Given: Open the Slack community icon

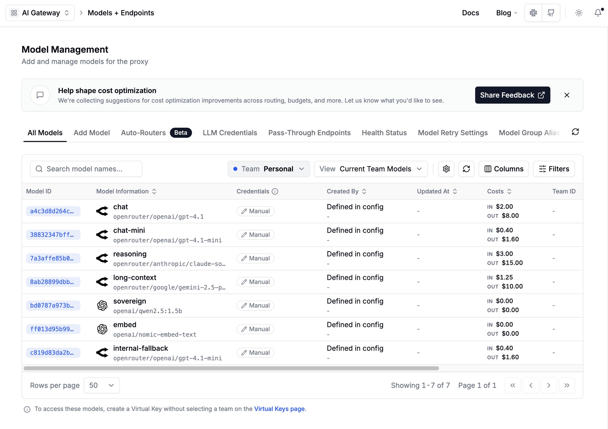Looking at the screenshot, I should (533, 13).
